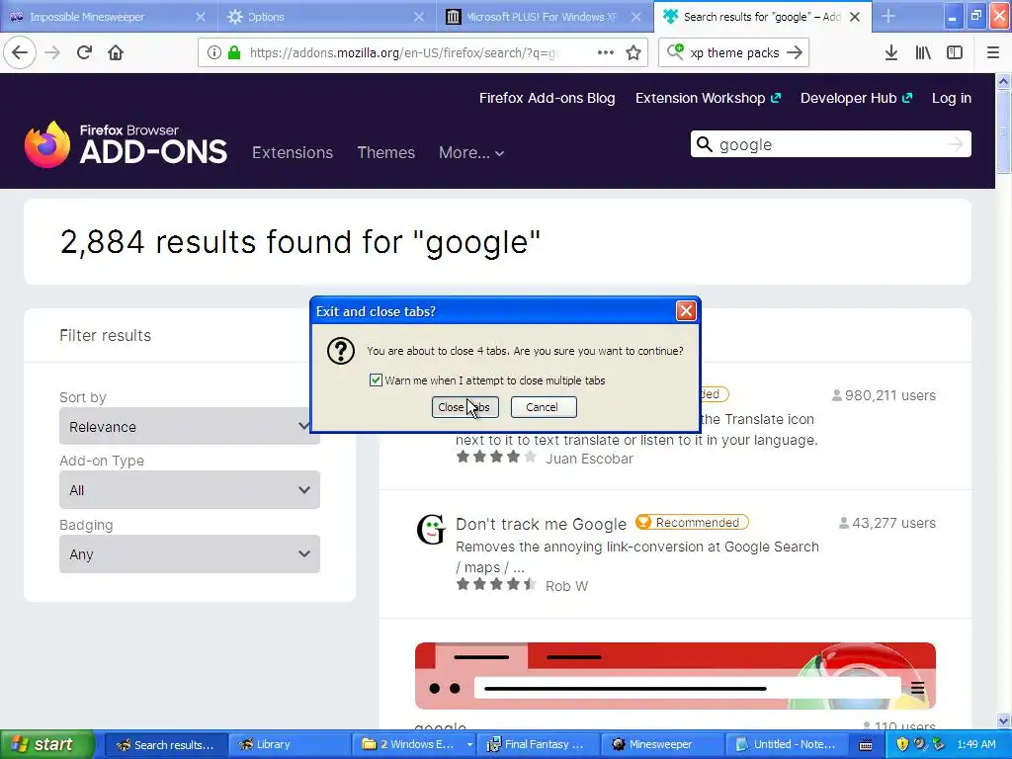Click the Firefox Add-ons logo

click(126, 144)
